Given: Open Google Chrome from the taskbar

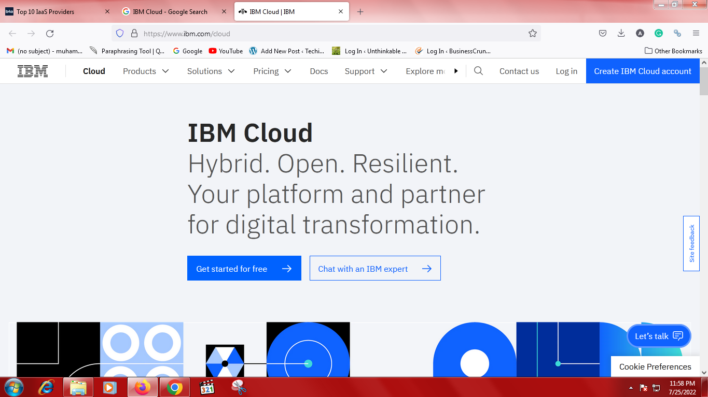Looking at the screenshot, I should click(x=175, y=387).
